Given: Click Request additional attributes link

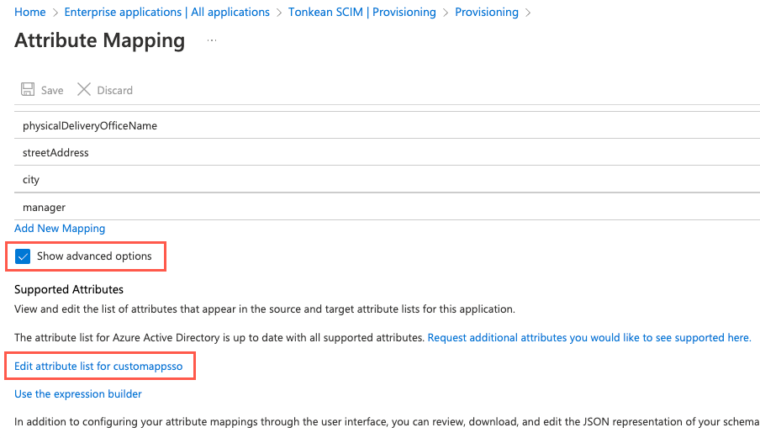Looking at the screenshot, I should coord(588,337).
